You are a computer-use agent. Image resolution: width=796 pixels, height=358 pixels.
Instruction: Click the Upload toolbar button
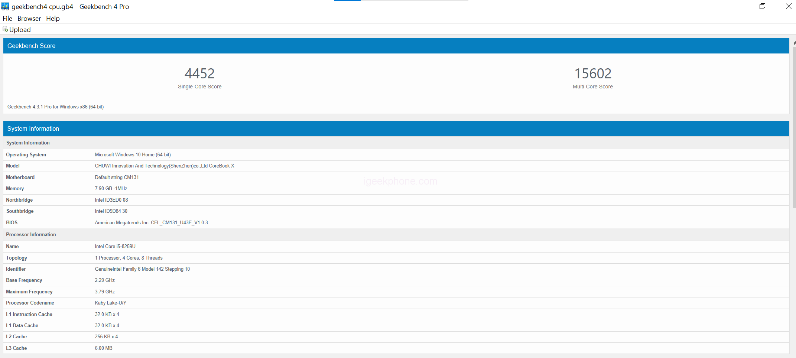tap(17, 30)
